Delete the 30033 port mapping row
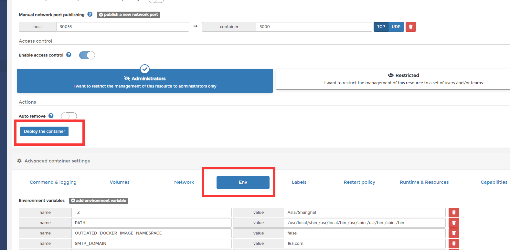This screenshot has height=250, width=510. click(411, 27)
